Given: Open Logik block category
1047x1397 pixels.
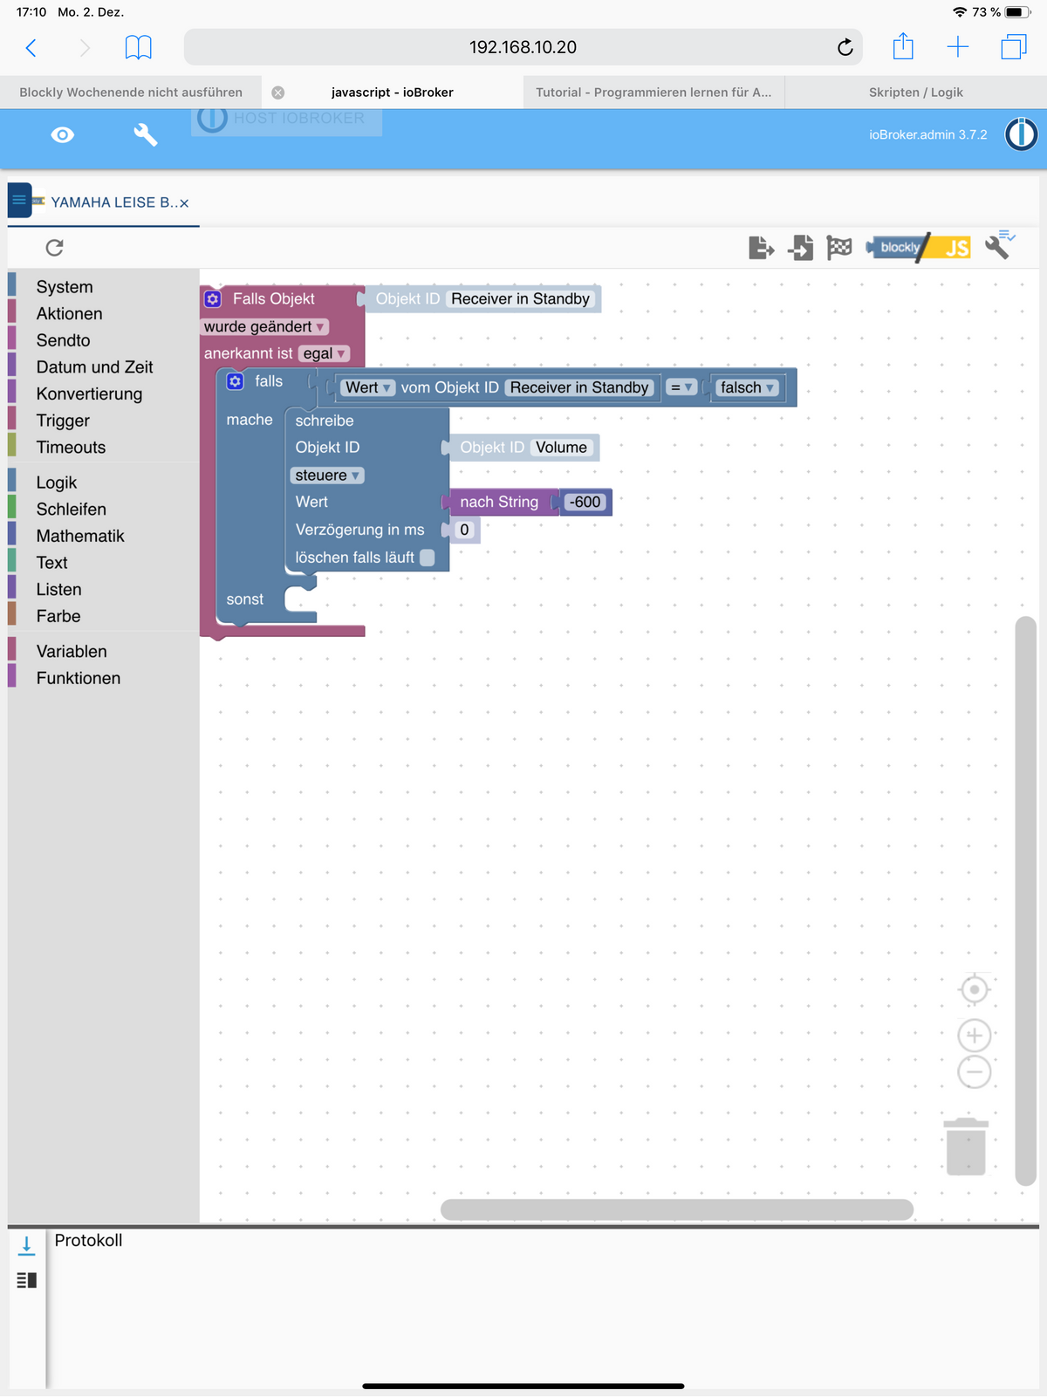Looking at the screenshot, I should tap(57, 483).
